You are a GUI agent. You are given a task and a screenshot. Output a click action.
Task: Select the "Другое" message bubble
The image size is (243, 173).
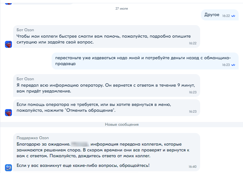point(220,15)
